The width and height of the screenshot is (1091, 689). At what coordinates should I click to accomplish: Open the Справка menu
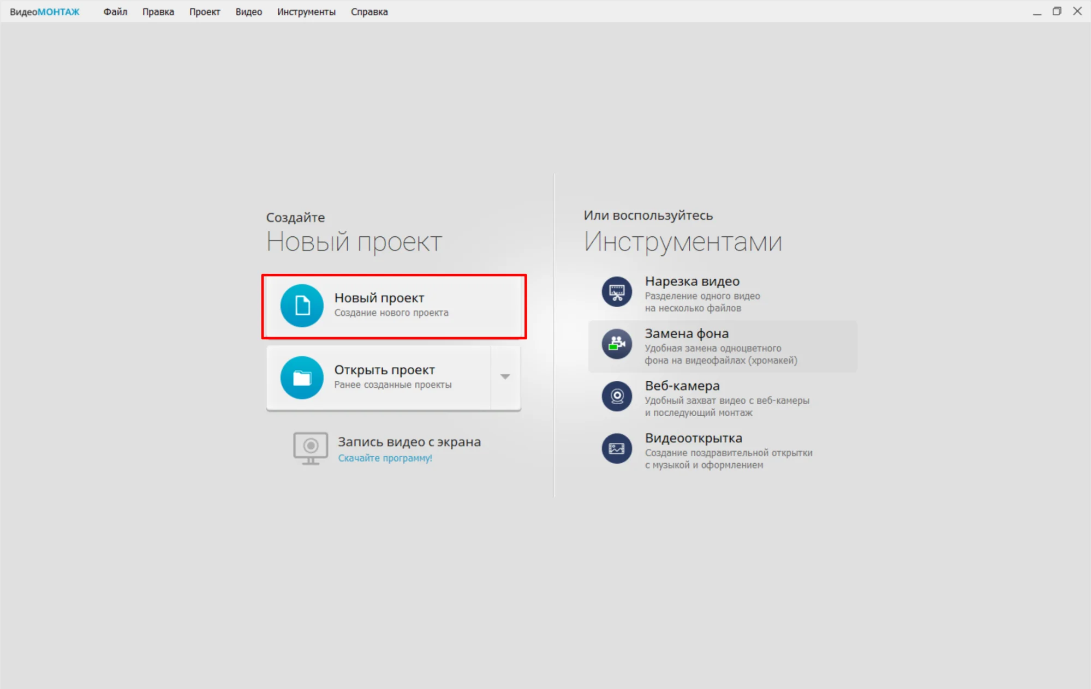pos(369,12)
